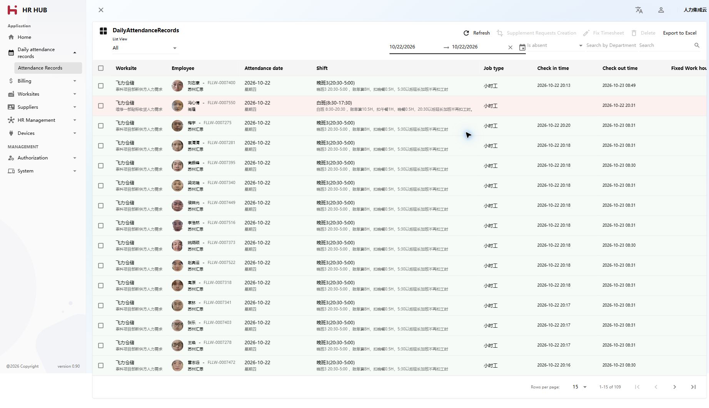Open the calendar date picker icon
Viewport: 709px width, 408px height.
[522, 47]
